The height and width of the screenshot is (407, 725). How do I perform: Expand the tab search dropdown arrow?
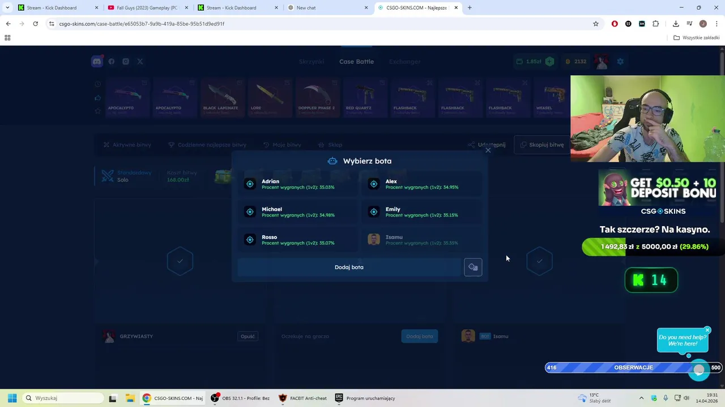[7, 8]
